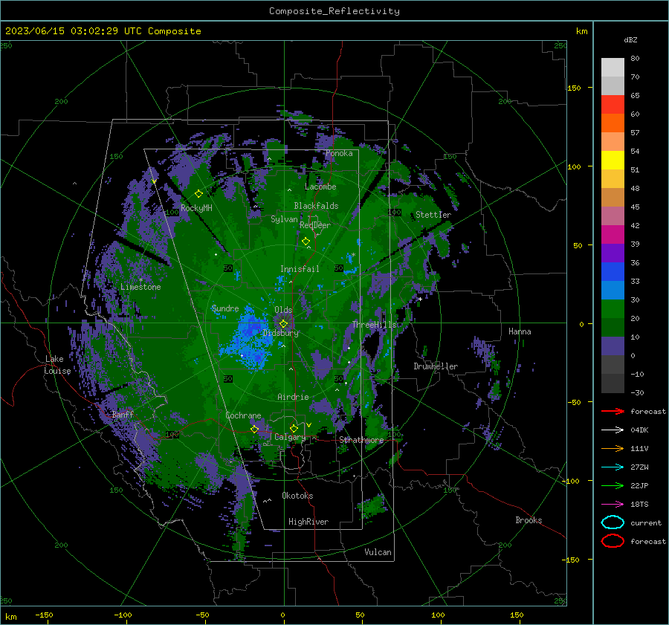This screenshot has height=625, width=669.
Task: Click the -150 tick label on the bottom axis
Action: 44,615
